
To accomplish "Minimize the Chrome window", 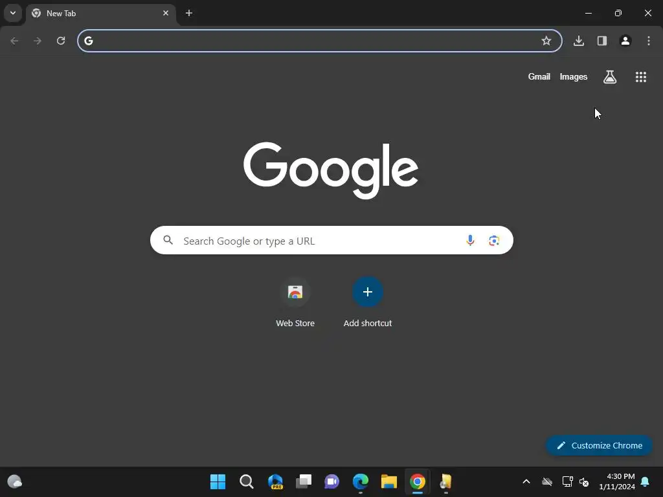I will click(588, 13).
